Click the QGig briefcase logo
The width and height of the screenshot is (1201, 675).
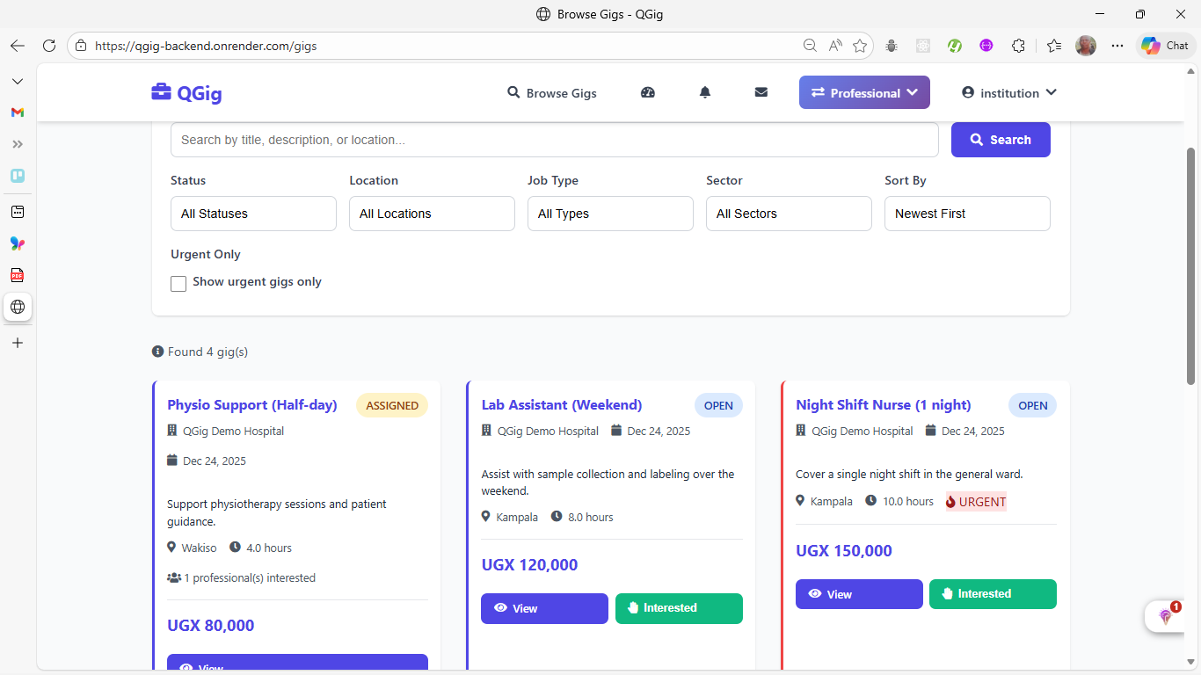tap(186, 93)
